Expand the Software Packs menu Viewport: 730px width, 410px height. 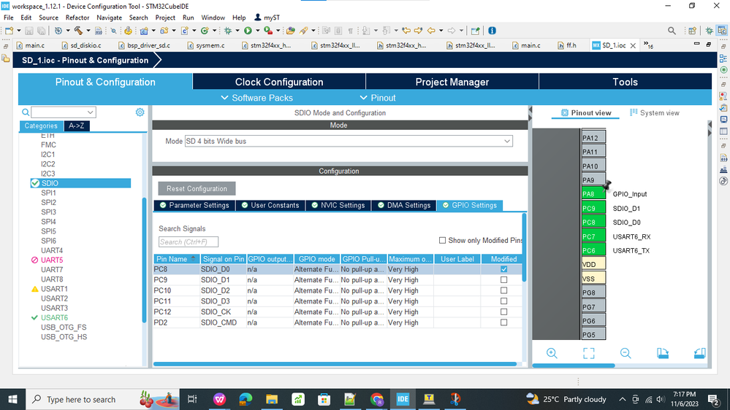[x=256, y=98]
